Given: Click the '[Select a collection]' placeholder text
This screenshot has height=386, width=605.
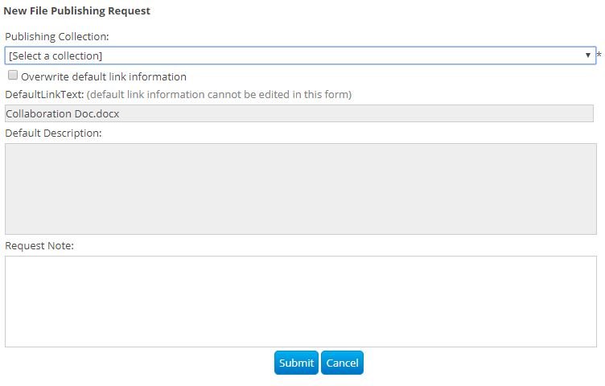Looking at the screenshot, I should 56,55.
